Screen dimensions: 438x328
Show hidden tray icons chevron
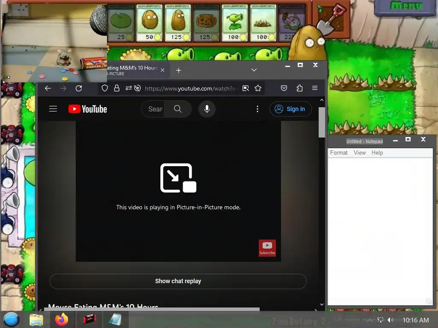(369, 320)
